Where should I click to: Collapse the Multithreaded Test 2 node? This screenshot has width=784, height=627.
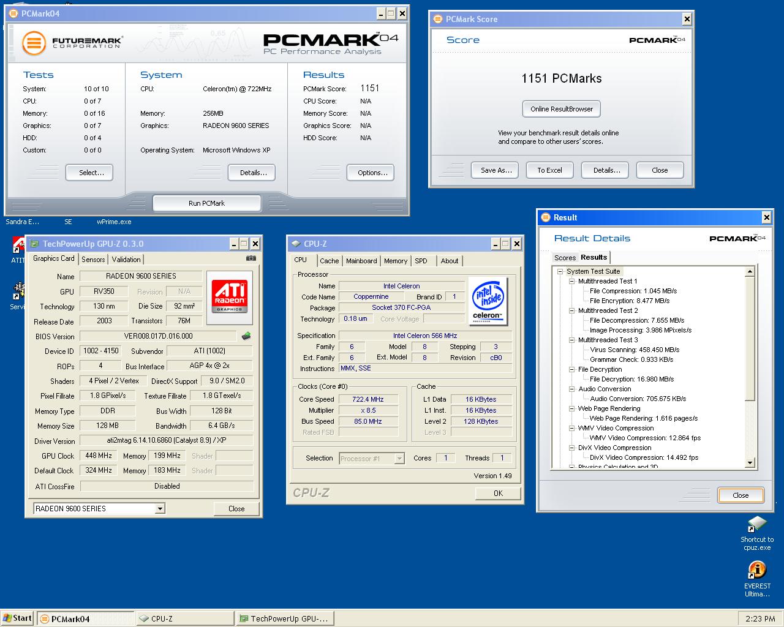[x=571, y=310]
